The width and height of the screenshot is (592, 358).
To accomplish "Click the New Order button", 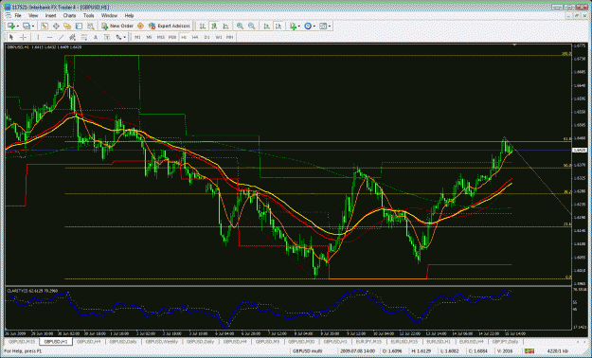I will pyautogui.click(x=117, y=27).
